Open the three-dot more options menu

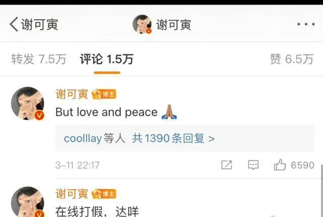(306, 24)
